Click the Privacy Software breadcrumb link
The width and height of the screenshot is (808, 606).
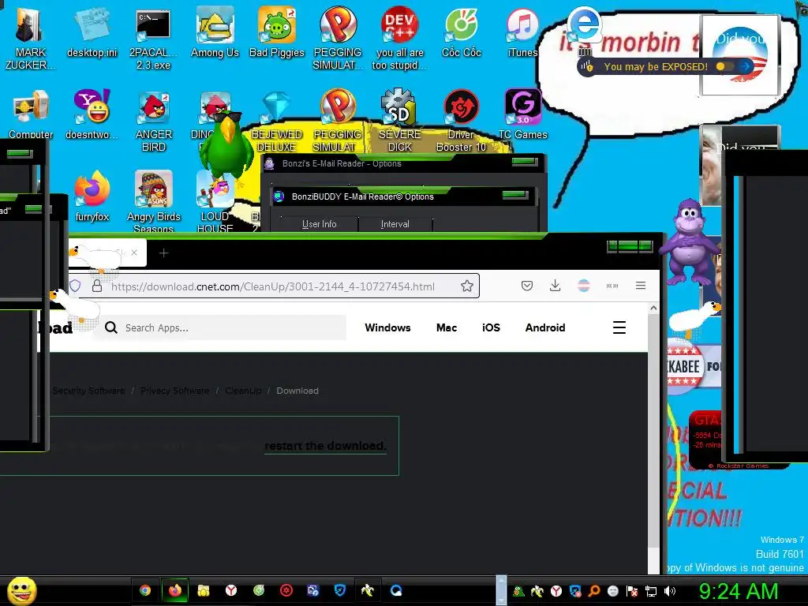tap(174, 391)
